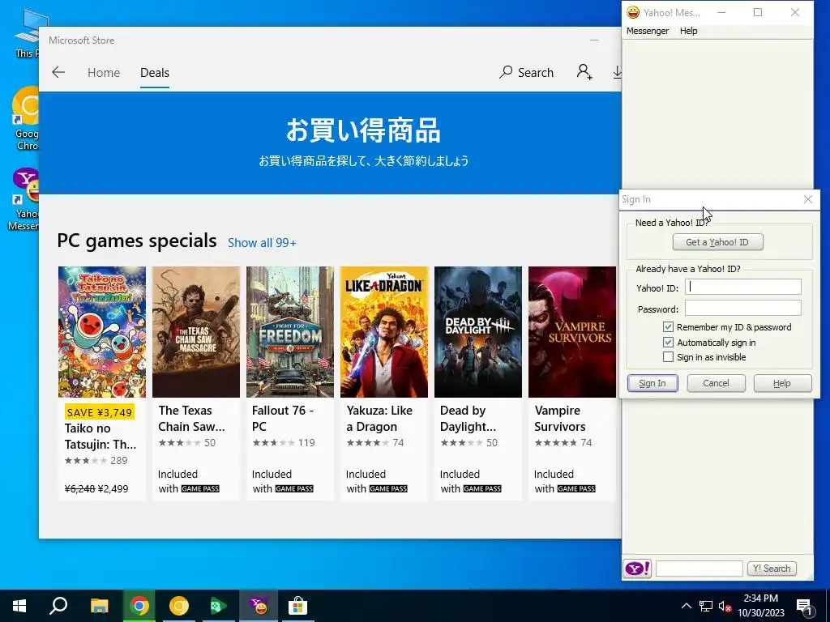Open Vampire Survivors game cover
This screenshot has height=622, width=830.
(x=572, y=331)
